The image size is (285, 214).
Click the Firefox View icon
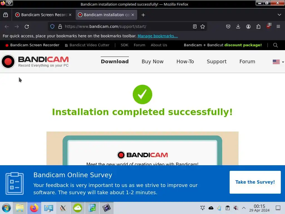(x=6, y=15)
